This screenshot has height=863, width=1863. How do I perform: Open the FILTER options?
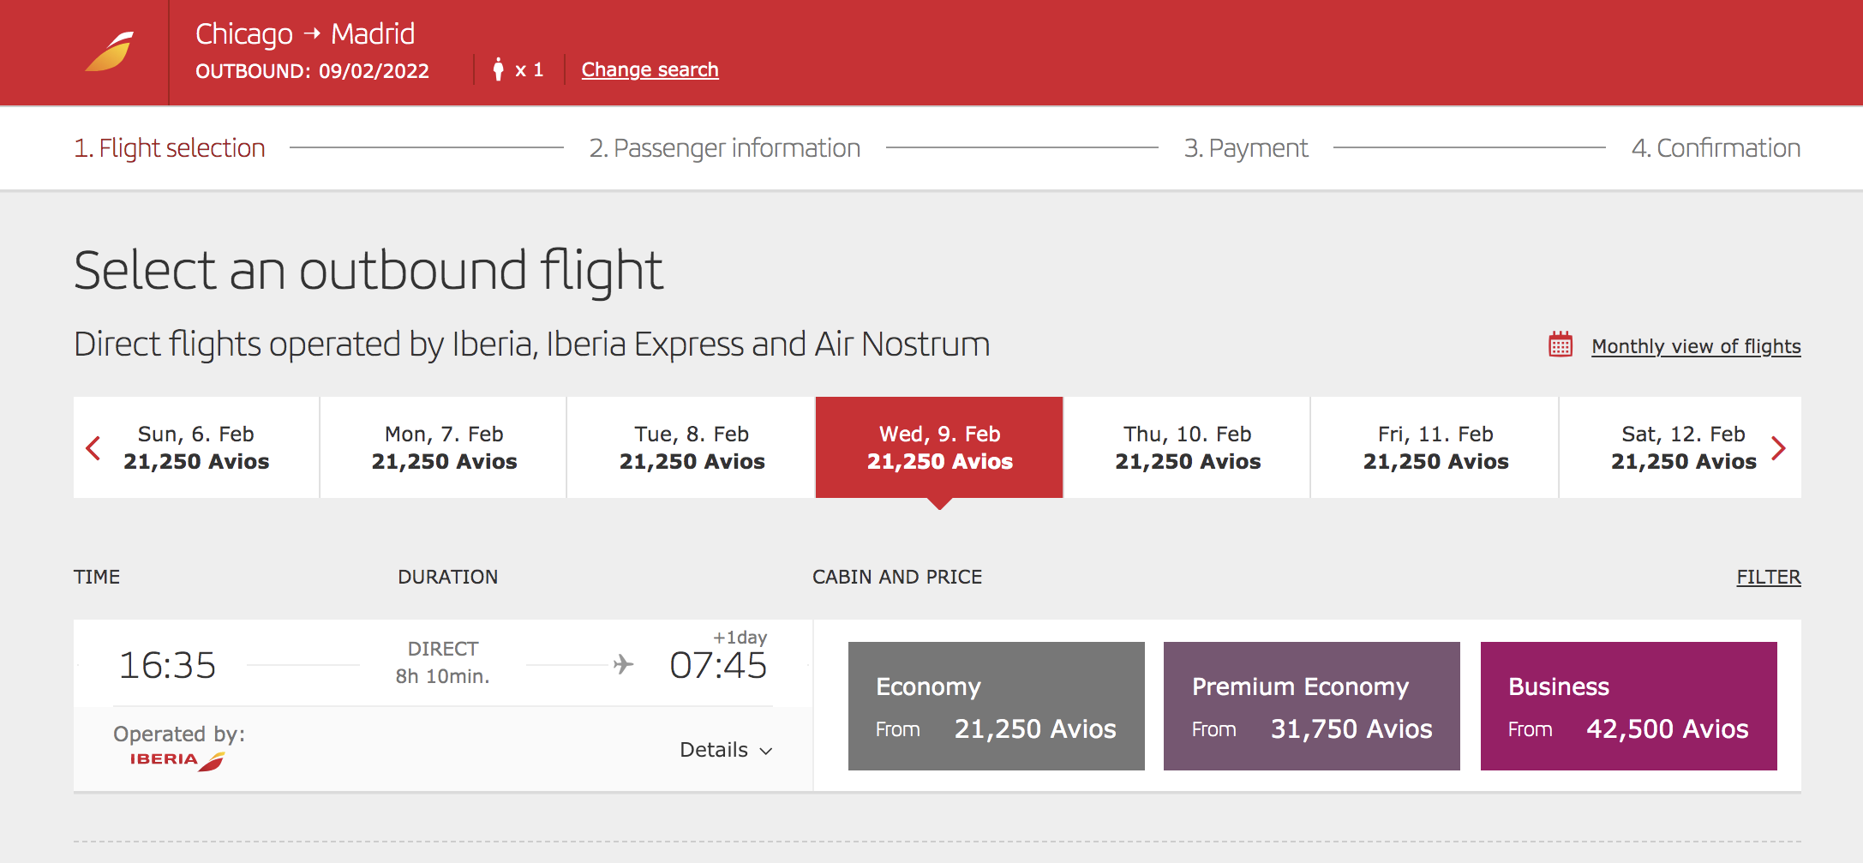tap(1769, 577)
